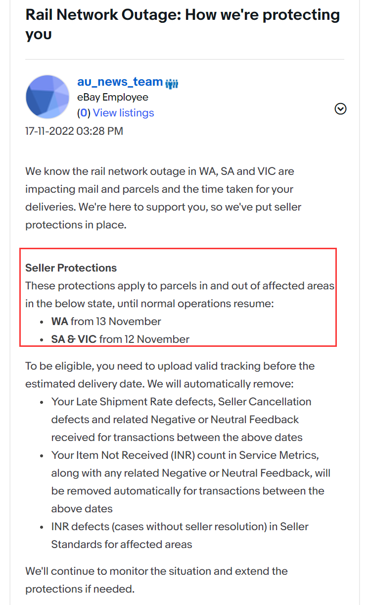The width and height of the screenshot is (370, 605).
Task: Click the SA & VIC from 12 November bullet
Action: click(x=120, y=339)
